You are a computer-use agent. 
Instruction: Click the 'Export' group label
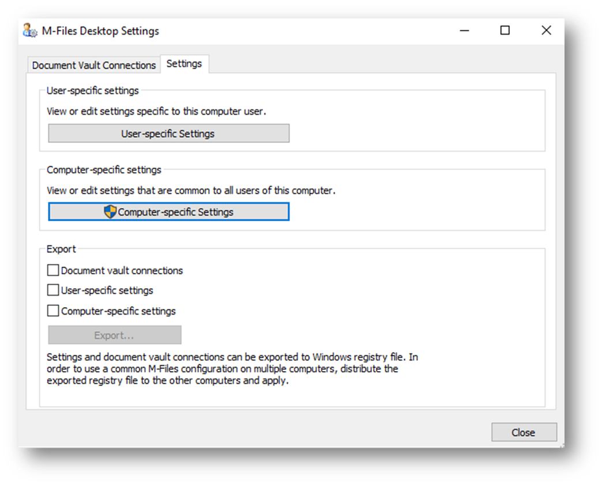tap(61, 249)
